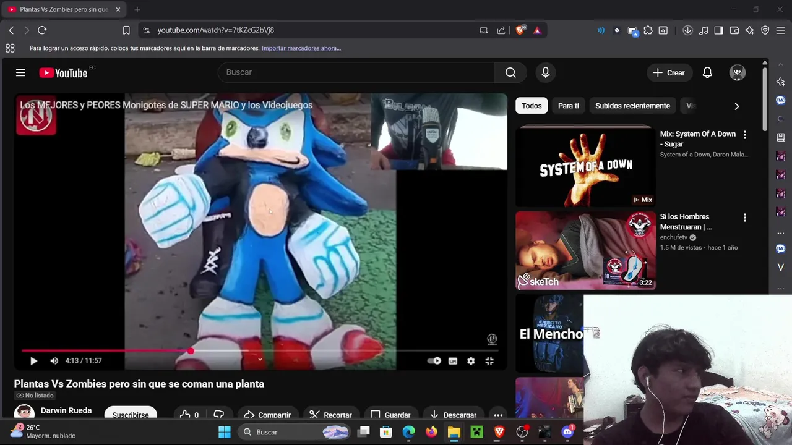
Task: Open the video player settings gear
Action: pos(471,361)
